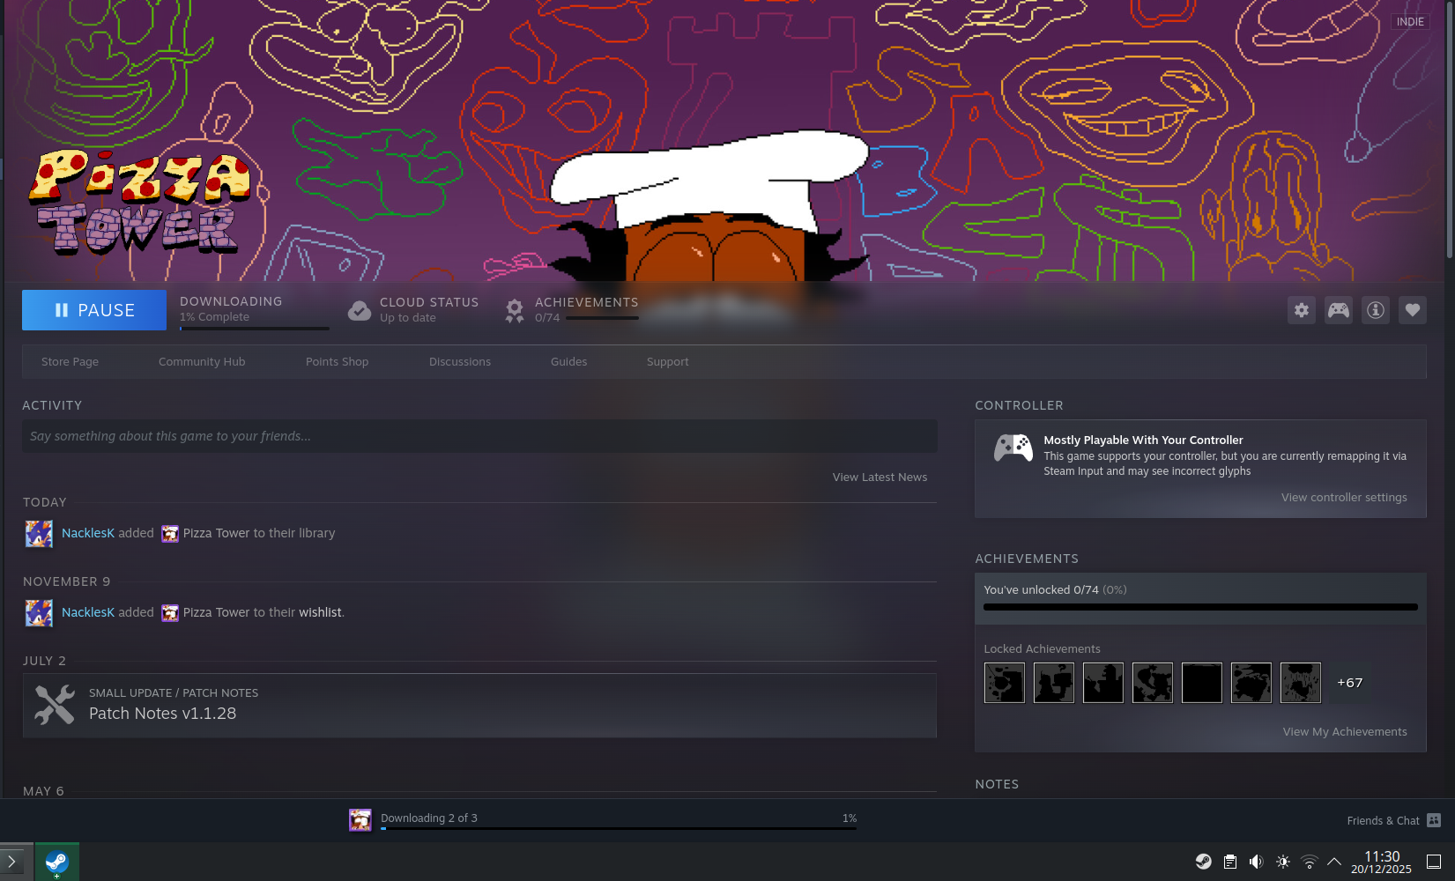This screenshot has width=1455, height=881.
Task: Click the volume speaker tray icon
Action: (x=1256, y=862)
